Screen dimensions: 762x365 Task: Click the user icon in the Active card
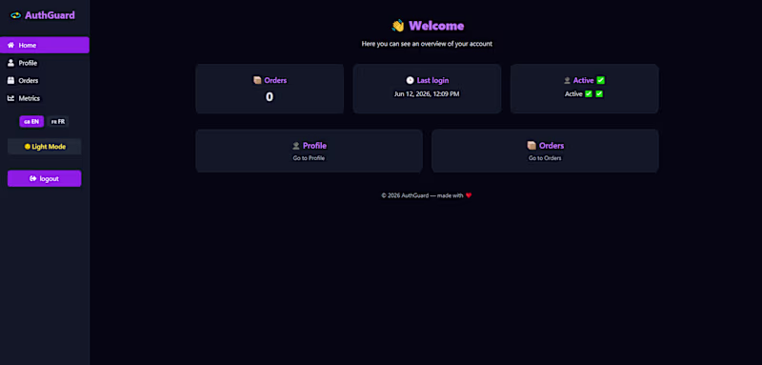[x=567, y=80]
